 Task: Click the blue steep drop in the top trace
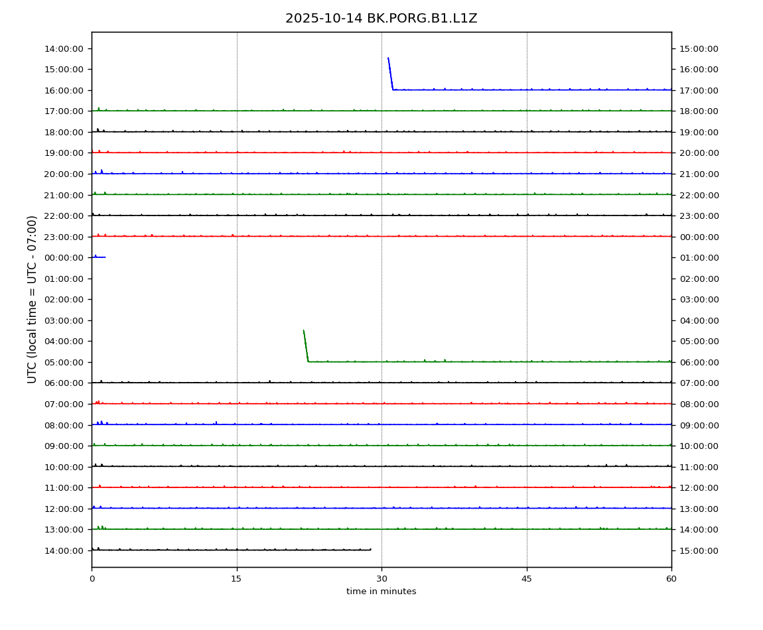(390, 73)
